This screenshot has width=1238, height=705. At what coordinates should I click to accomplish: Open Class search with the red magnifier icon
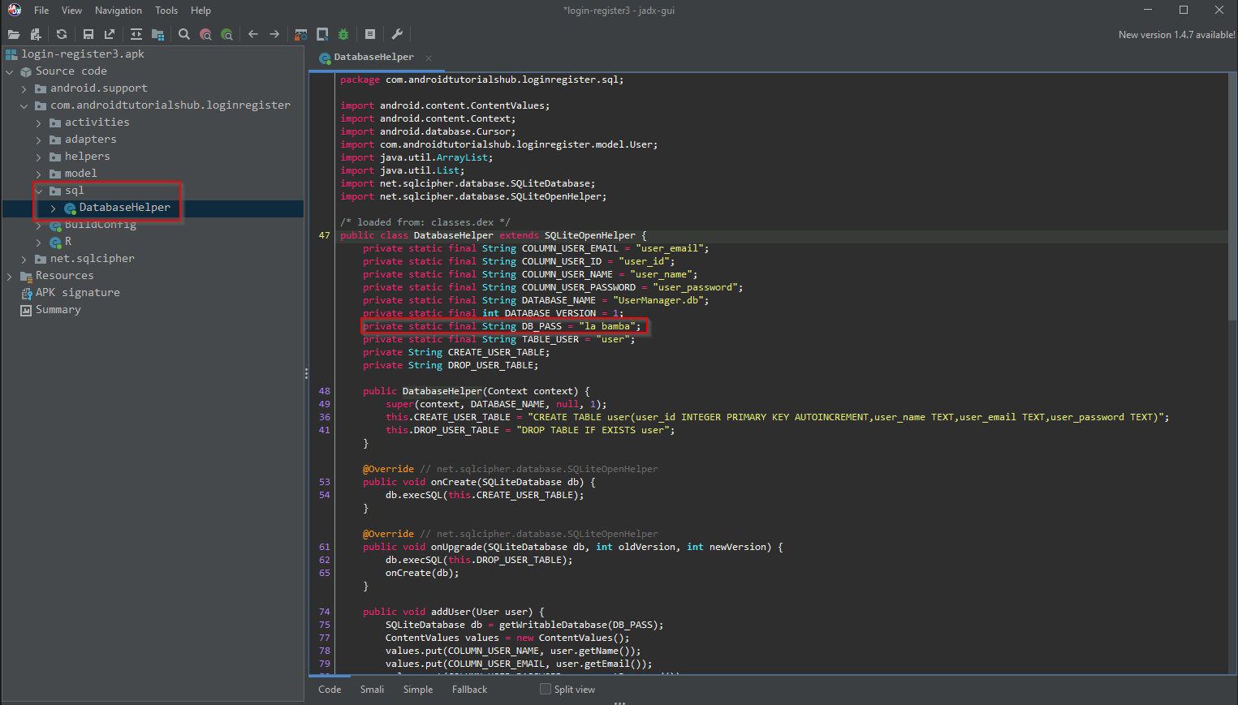[205, 34]
